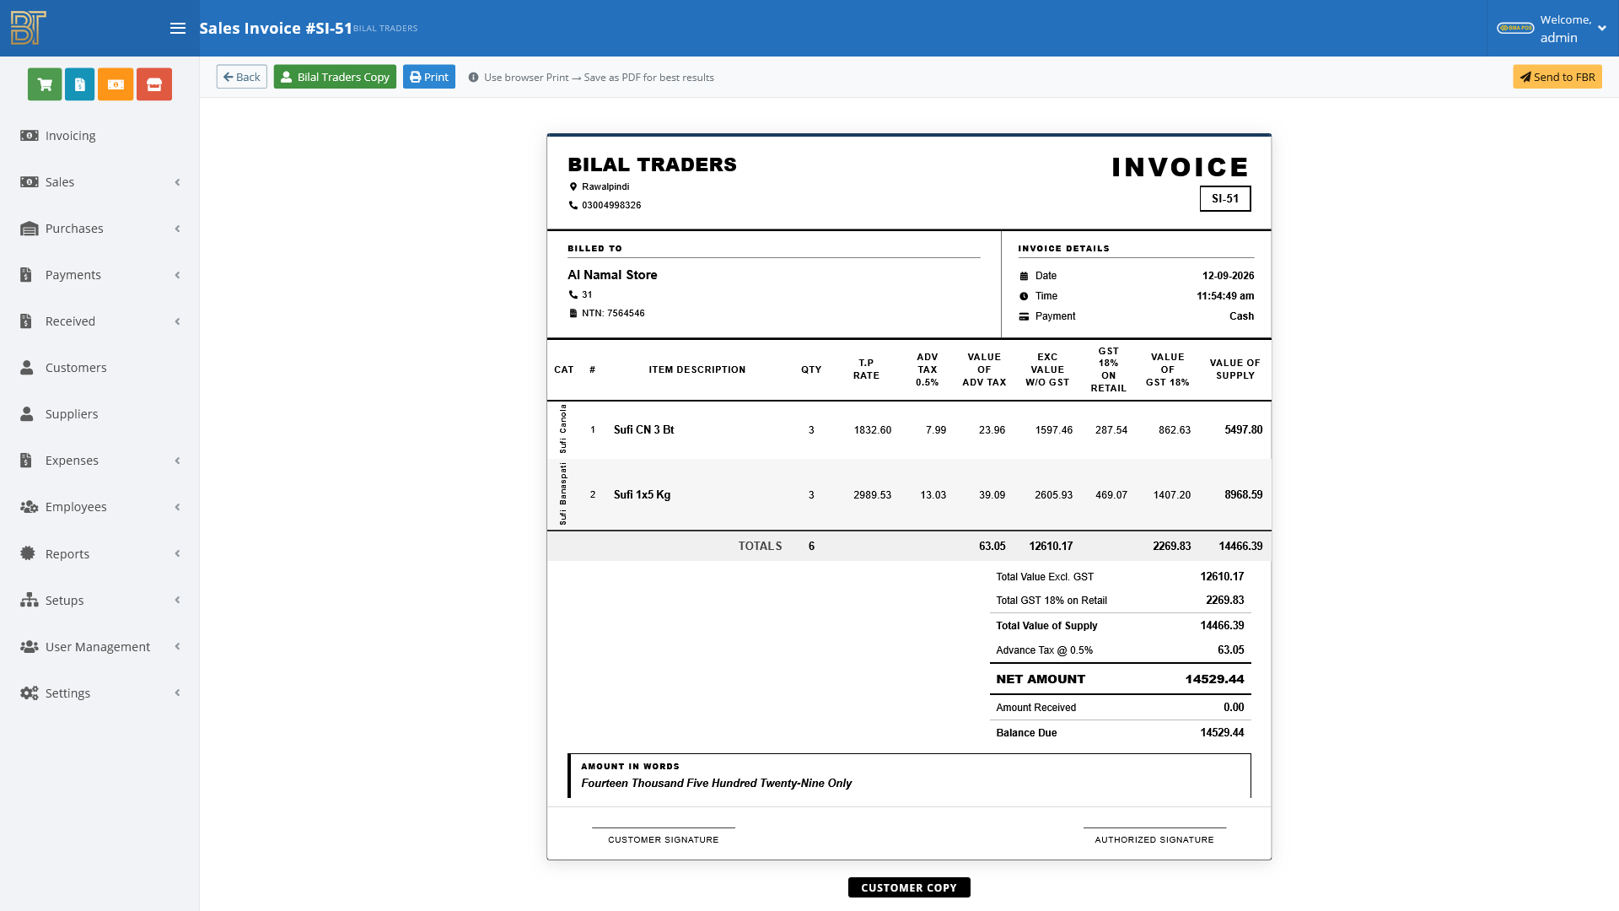1619x911 pixels.
Task: Expand the Sales submenu chevron
Action: [177, 182]
